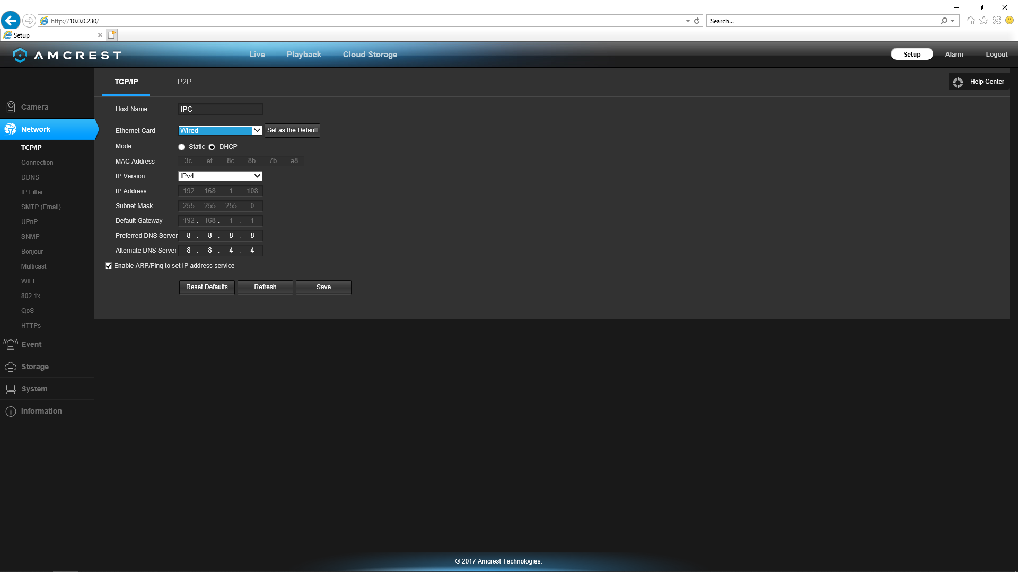Open the Live view menu
Viewport: 1018px width, 572px height.
tap(257, 55)
